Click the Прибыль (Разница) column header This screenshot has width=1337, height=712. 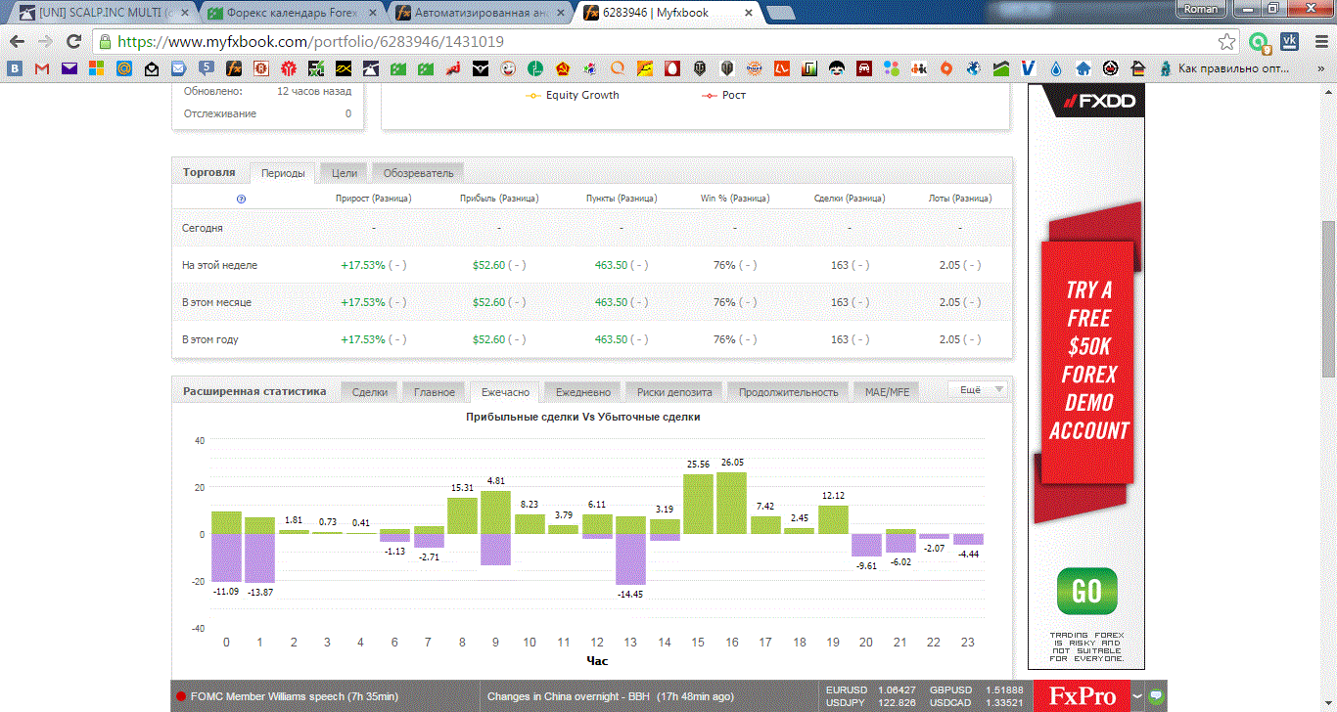tap(499, 199)
